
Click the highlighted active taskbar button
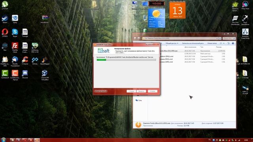click(37, 140)
